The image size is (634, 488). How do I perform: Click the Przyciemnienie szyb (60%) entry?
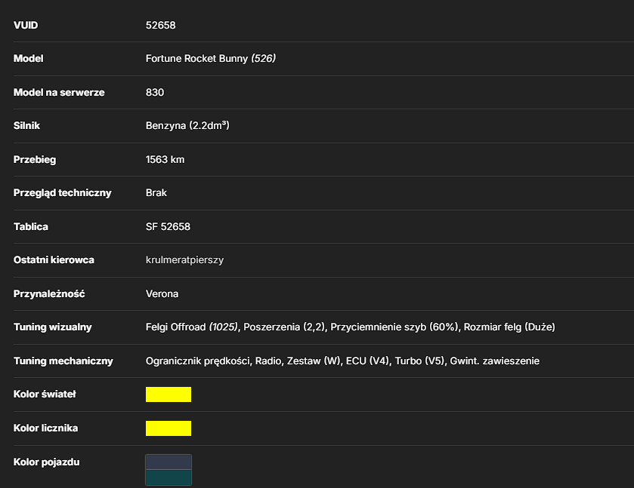click(394, 327)
